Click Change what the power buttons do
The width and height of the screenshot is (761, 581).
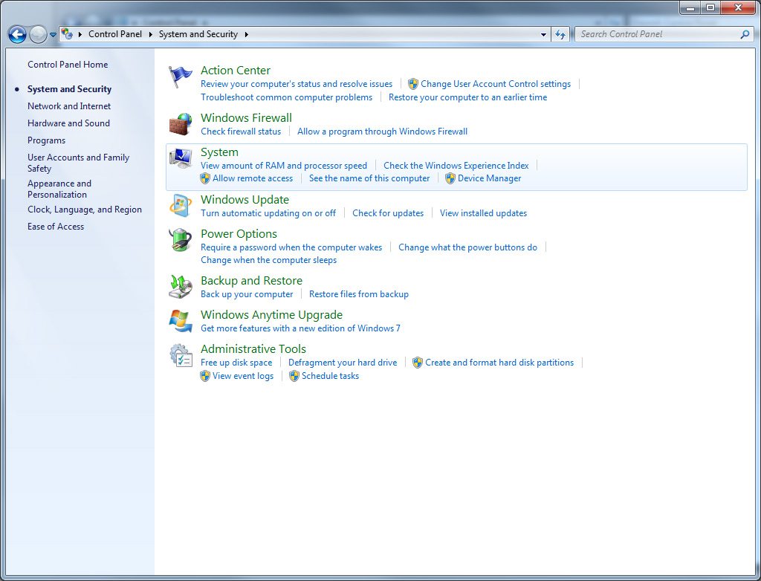[467, 247]
